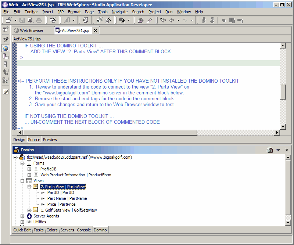Select the Part Name | PartName column item
This screenshot has height=245, width=294.
tap(67, 198)
